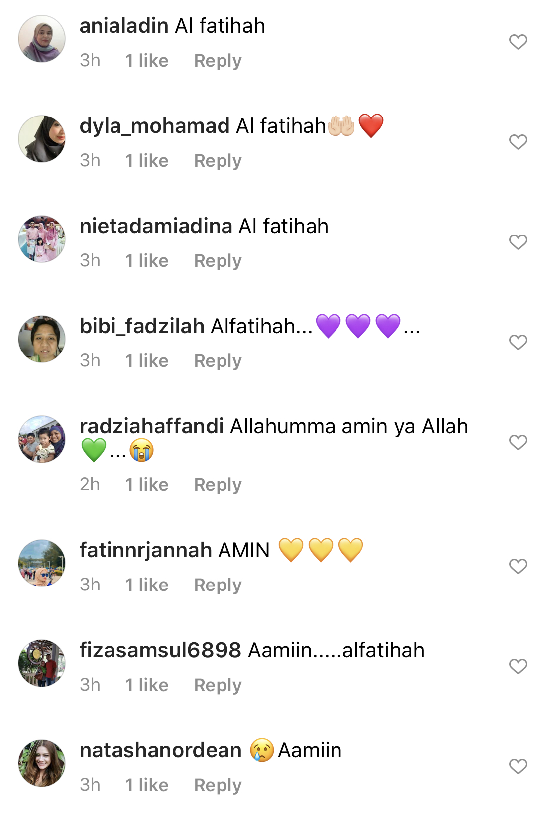This screenshot has width=560, height=821.
Task: Tap the heart next to dyla_mohamad's comment
Action: [x=518, y=142]
